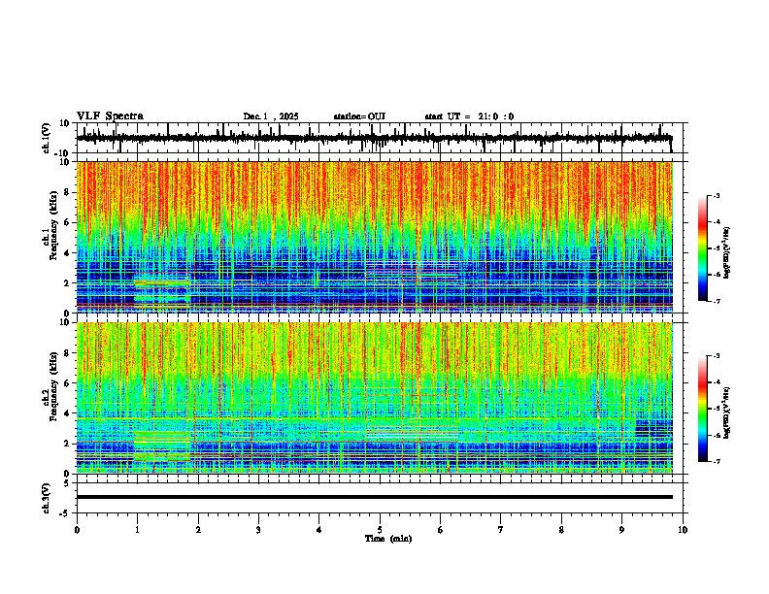Click the ch.1 frequency spectrogram panel
Viewport: 769px width, 594px height.
(x=375, y=237)
